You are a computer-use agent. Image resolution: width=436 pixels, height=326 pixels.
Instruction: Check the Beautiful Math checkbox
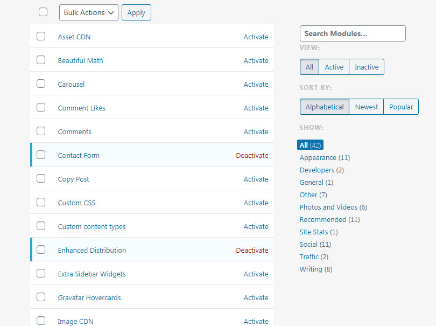[41, 60]
